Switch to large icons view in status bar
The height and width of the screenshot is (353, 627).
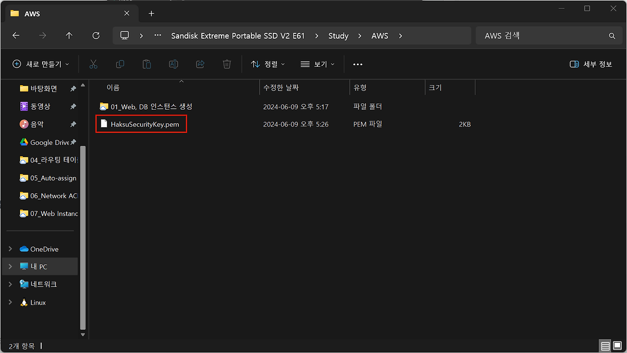click(617, 346)
